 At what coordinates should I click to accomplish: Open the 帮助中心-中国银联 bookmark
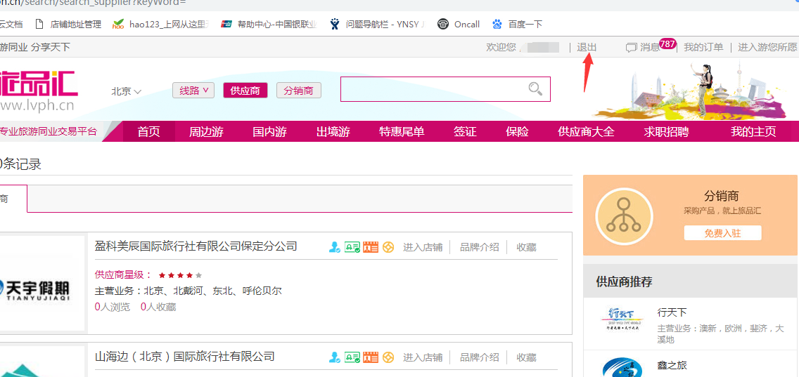(269, 24)
